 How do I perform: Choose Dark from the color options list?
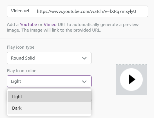[49, 108]
